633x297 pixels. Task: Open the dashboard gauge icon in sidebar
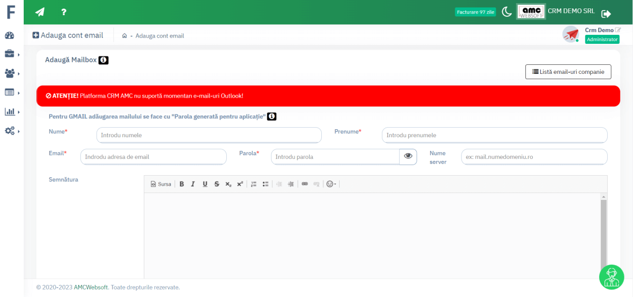pyautogui.click(x=9, y=35)
